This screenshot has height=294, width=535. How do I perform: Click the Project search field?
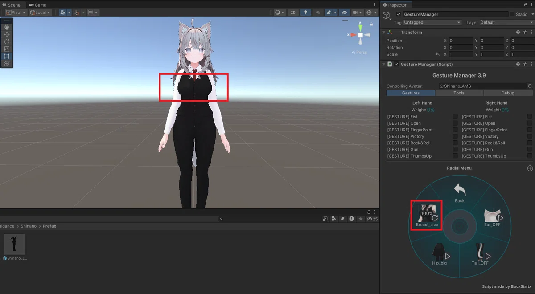pyautogui.click(x=270, y=219)
